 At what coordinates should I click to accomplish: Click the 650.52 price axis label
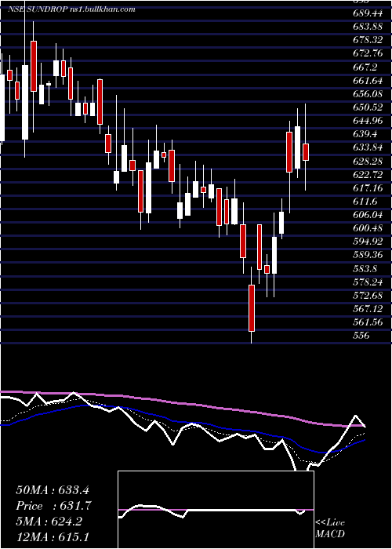click(x=368, y=107)
